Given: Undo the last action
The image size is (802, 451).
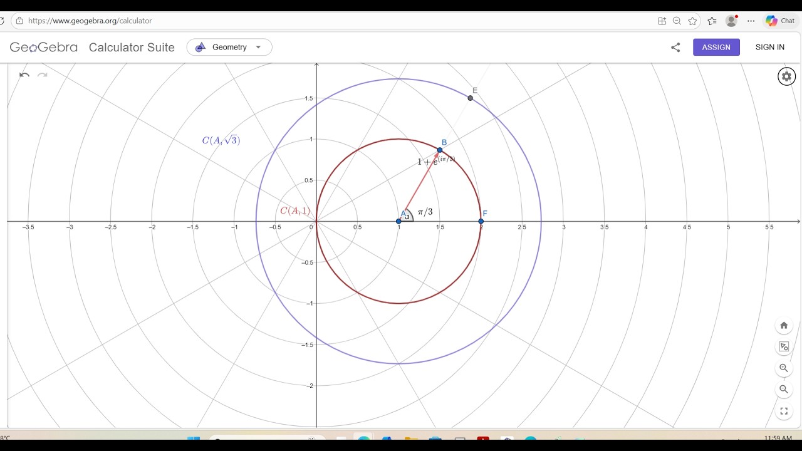Looking at the screenshot, I should pyautogui.click(x=24, y=75).
